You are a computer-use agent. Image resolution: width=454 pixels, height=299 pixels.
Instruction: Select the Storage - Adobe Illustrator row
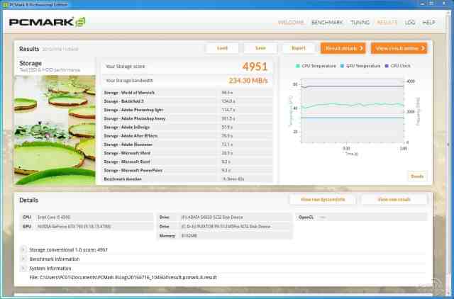[x=187, y=145]
